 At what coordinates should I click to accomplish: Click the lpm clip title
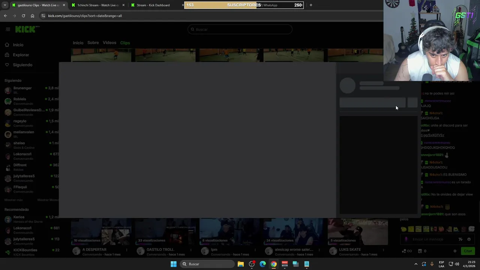click(214, 249)
